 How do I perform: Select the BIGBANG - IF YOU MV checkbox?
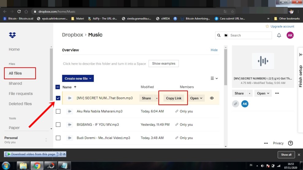(58, 125)
